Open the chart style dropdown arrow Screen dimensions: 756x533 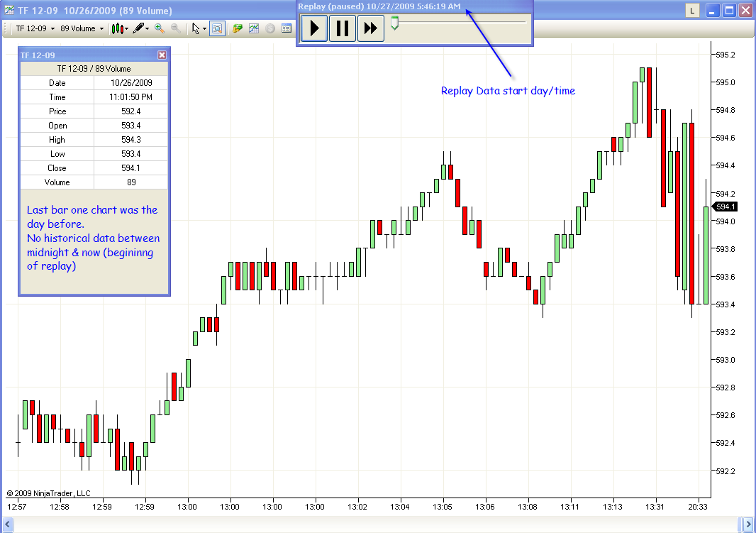(x=127, y=29)
